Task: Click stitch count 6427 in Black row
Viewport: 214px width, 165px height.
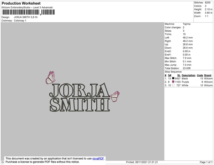Action: 178,79
